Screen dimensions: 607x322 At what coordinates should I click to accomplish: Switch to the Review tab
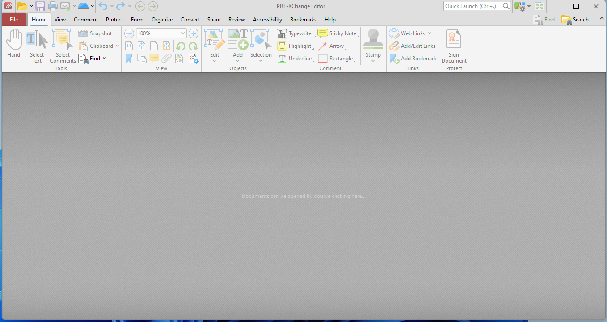pyautogui.click(x=236, y=20)
